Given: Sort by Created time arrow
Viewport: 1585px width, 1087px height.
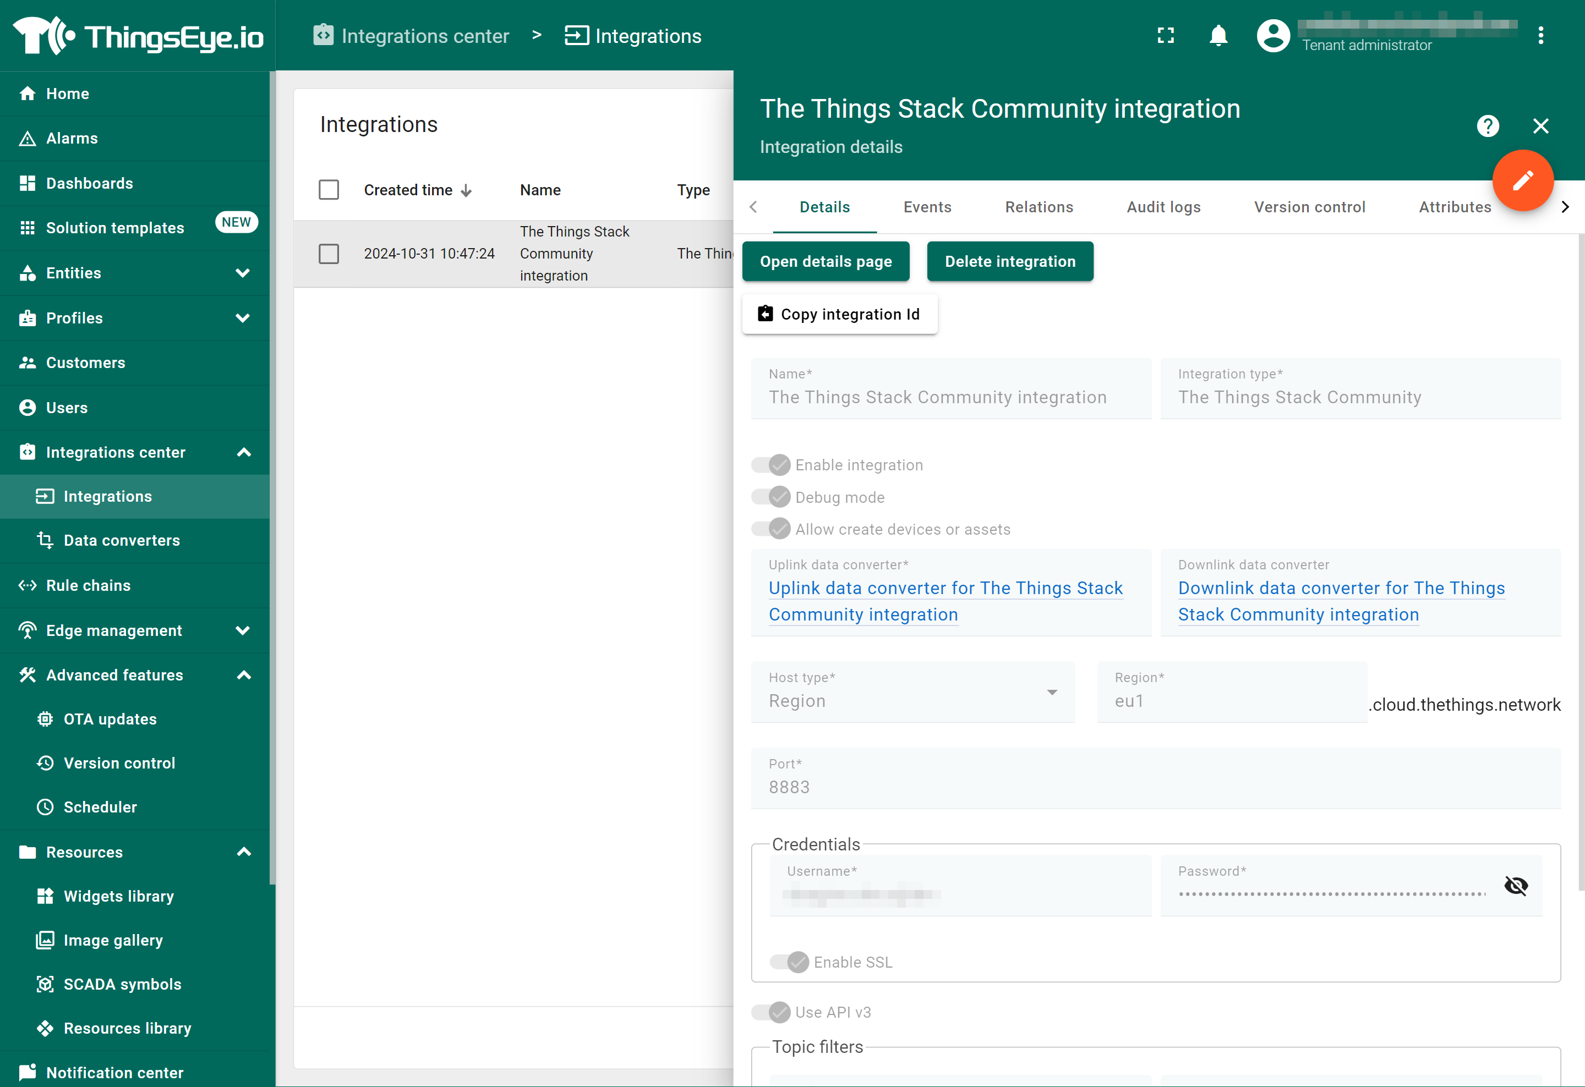Looking at the screenshot, I should point(467,190).
